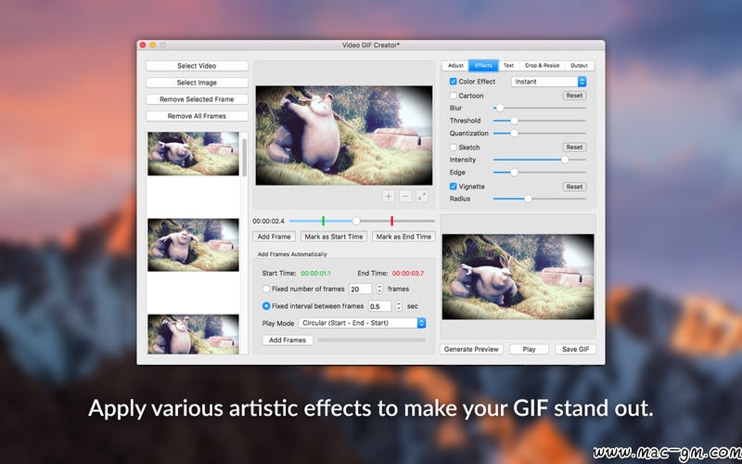Click the 00:00:03.7 end time value
This screenshot has height=464, width=742.
[408, 273]
